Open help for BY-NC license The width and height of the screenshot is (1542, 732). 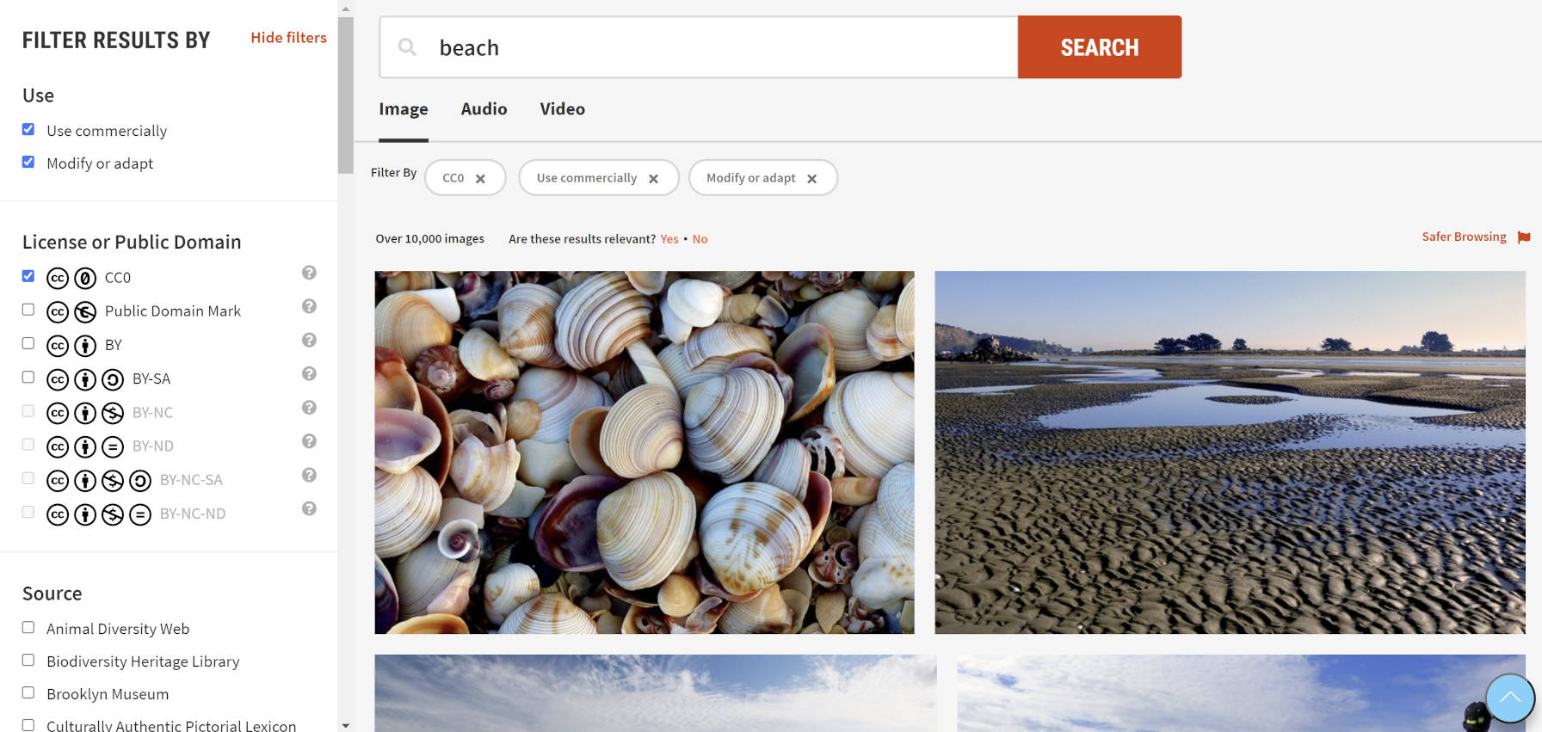pos(309,408)
